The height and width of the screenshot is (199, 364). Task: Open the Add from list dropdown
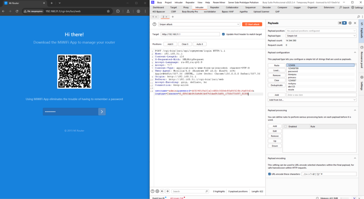click(x=312, y=100)
